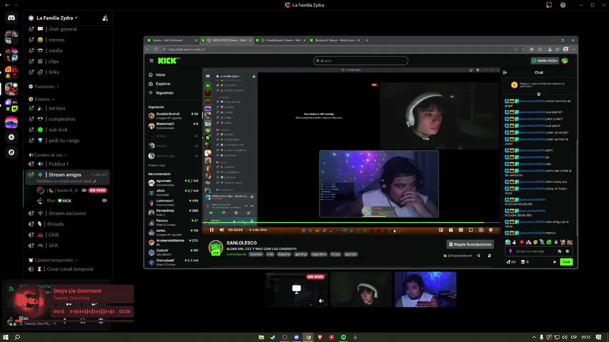This screenshot has width=609, height=342.
Task: Click the Buscar search field on Kick
Action: [x=361, y=61]
